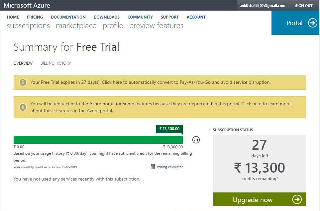
Task: Click the Azure portal redirect notice text
Action: (160, 107)
